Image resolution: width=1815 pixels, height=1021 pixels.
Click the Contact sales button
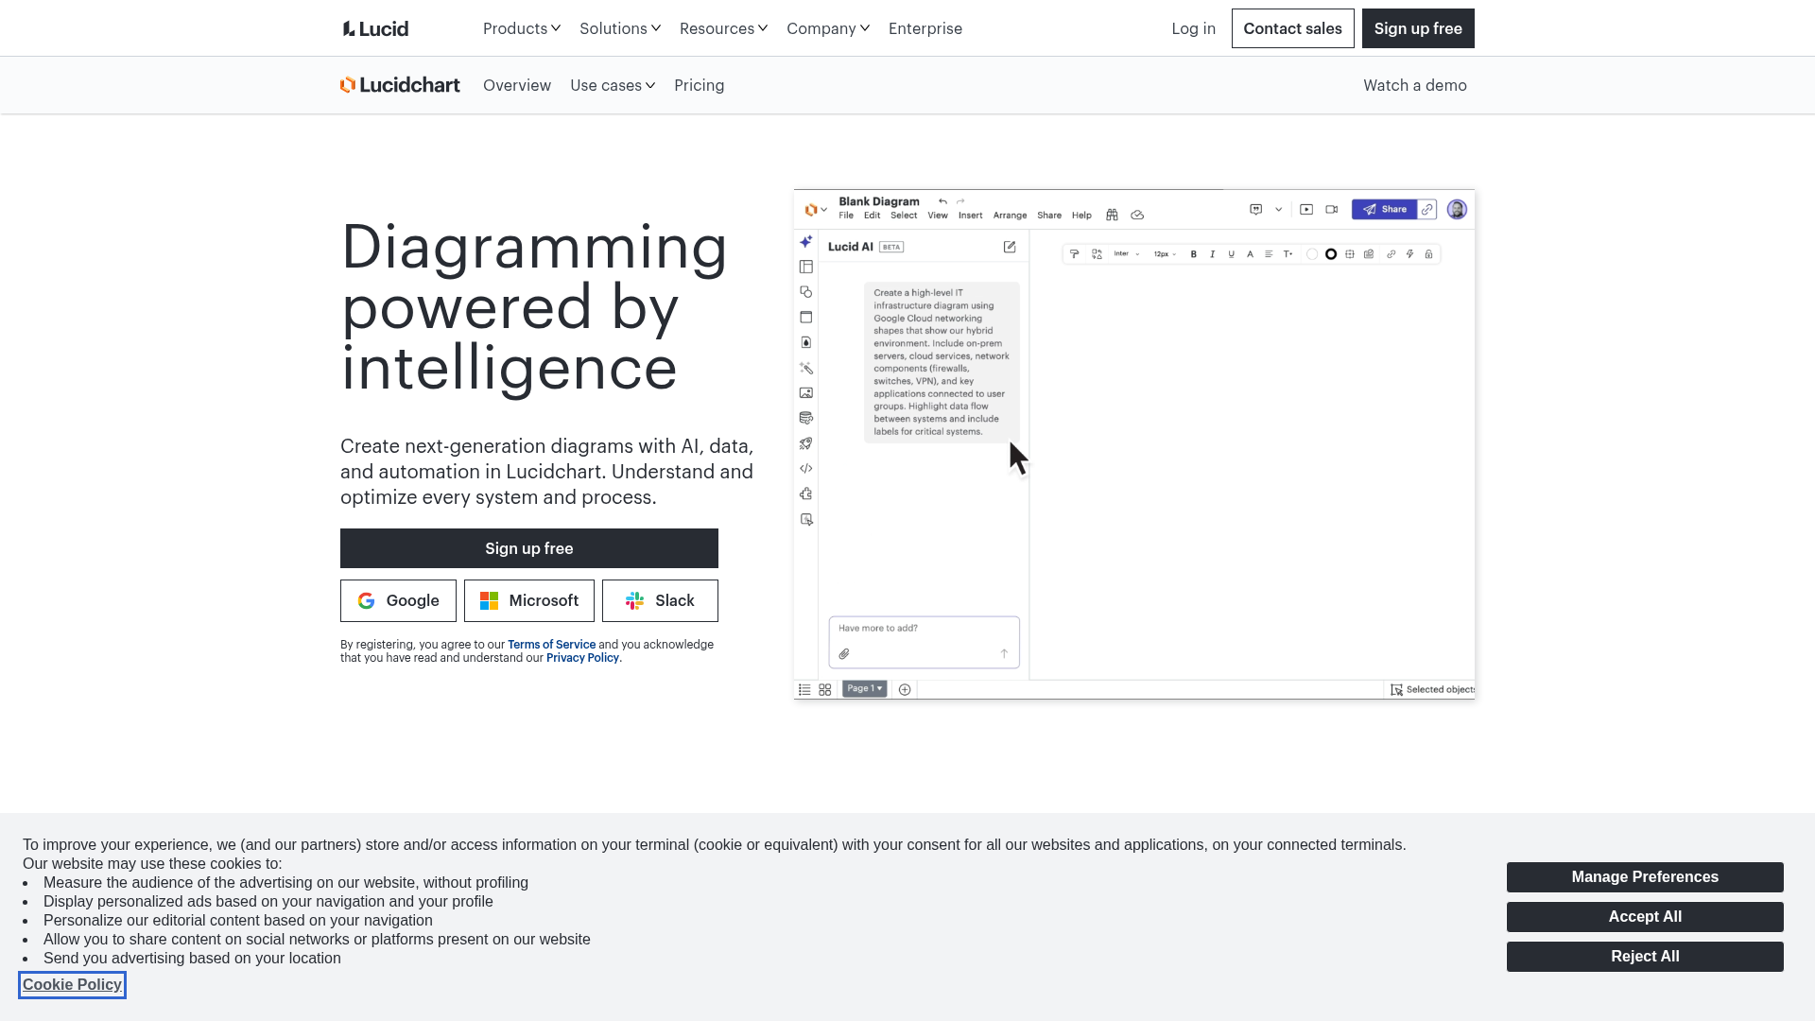point(1293,28)
